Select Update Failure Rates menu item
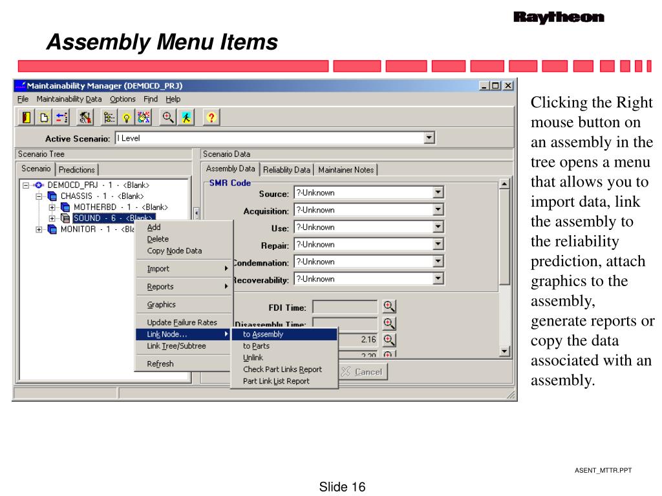Image resolution: width=662 pixels, height=496 pixels. tap(184, 322)
